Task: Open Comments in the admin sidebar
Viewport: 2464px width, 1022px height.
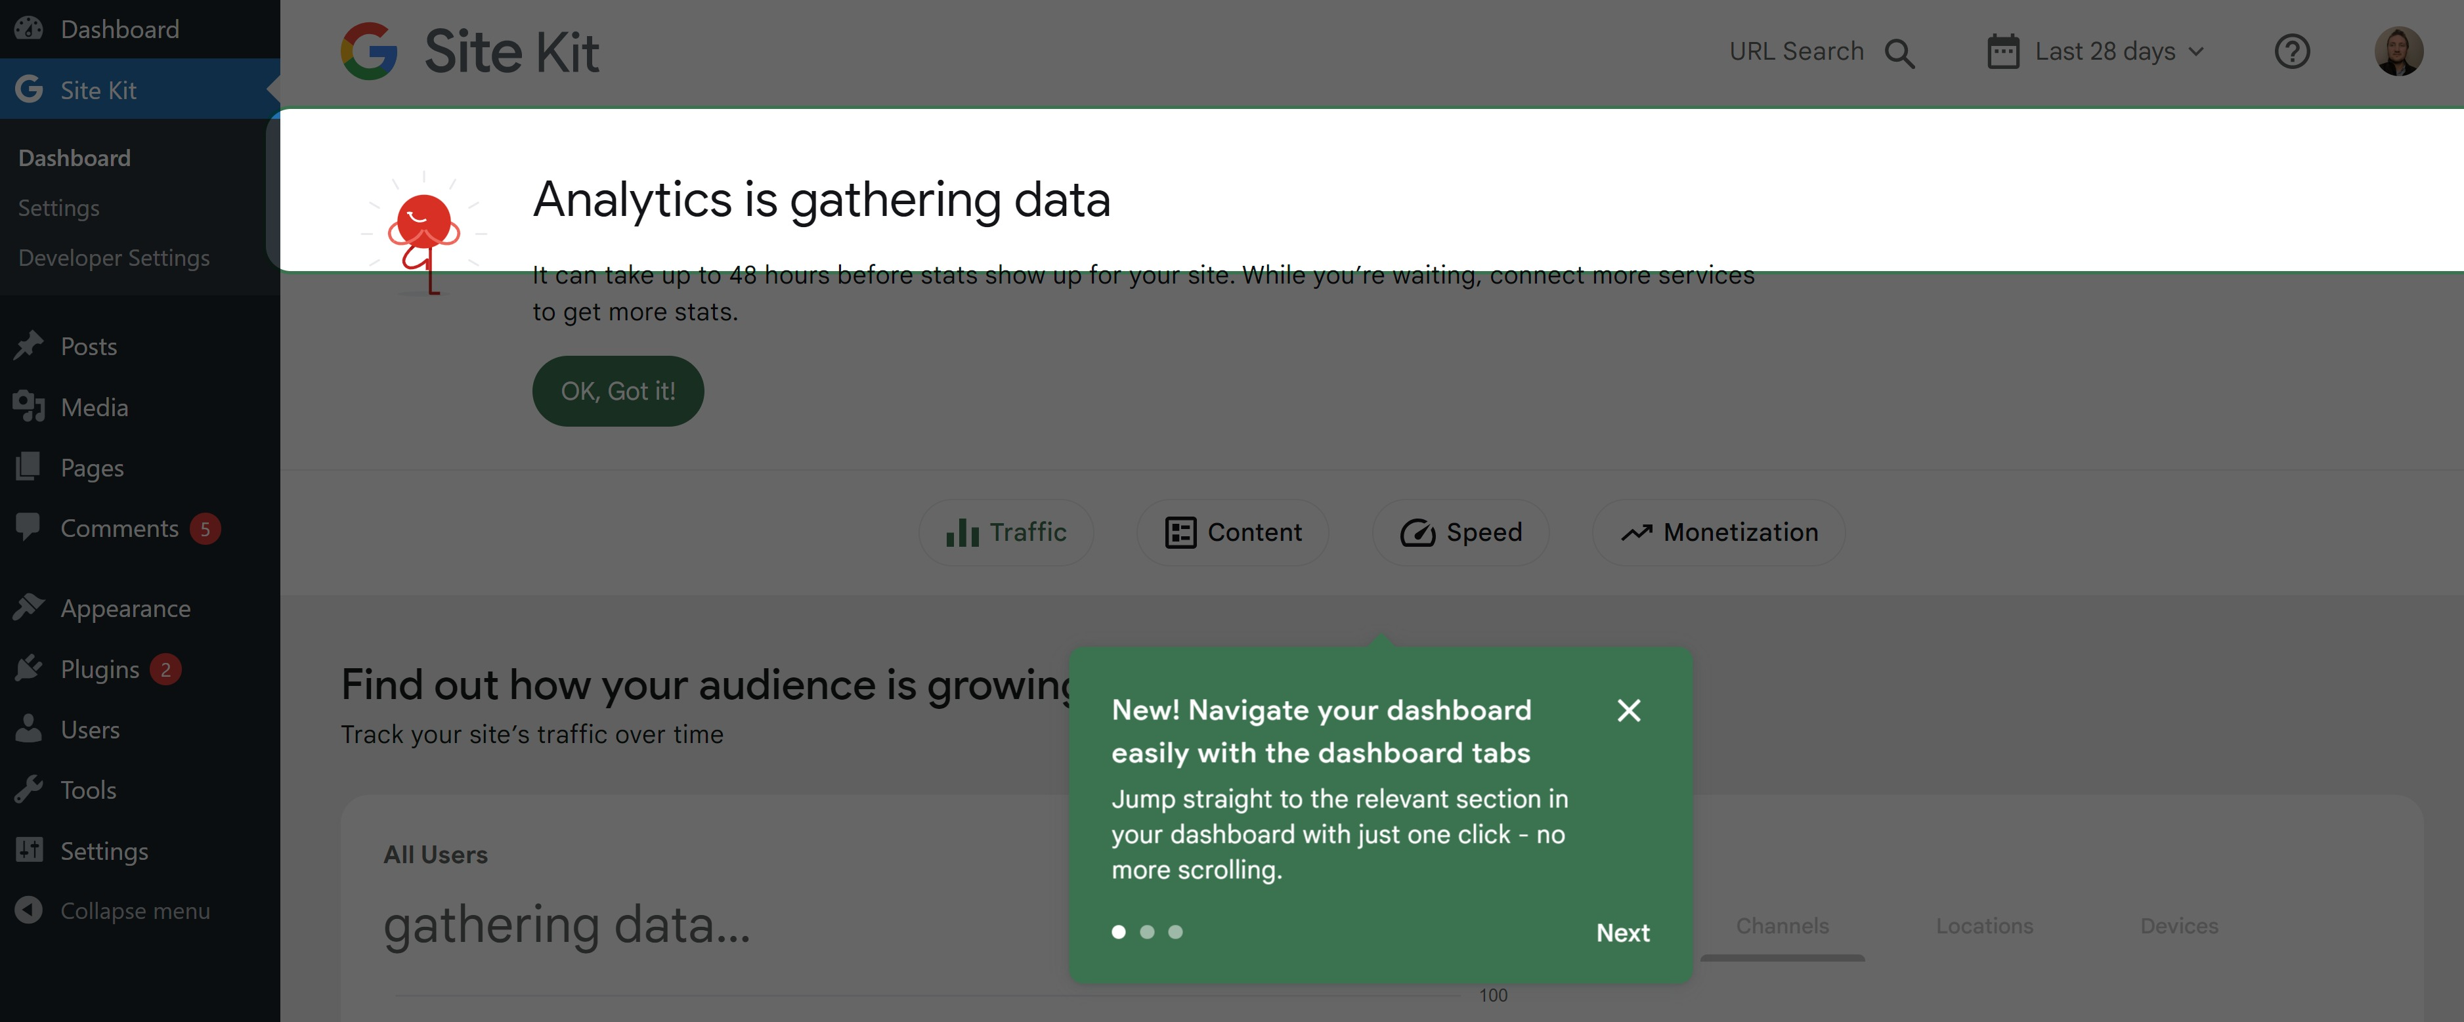Action: point(119,528)
